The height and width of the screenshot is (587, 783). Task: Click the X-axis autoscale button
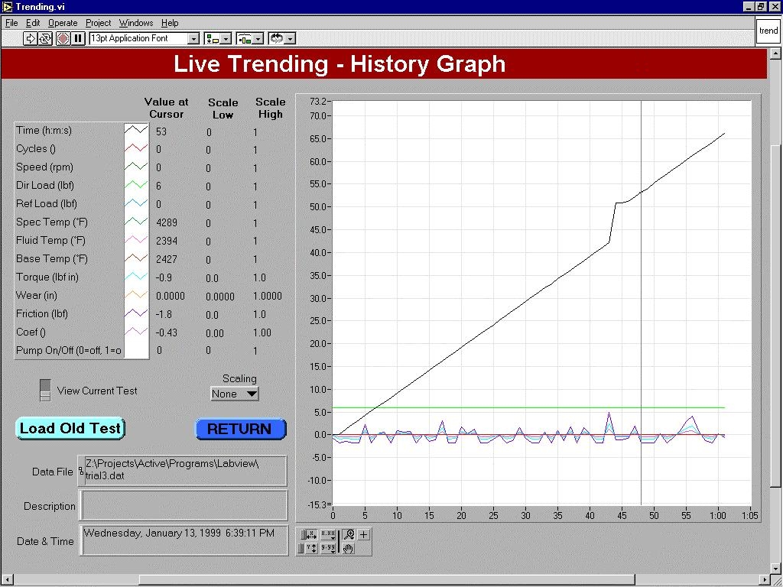click(x=312, y=535)
